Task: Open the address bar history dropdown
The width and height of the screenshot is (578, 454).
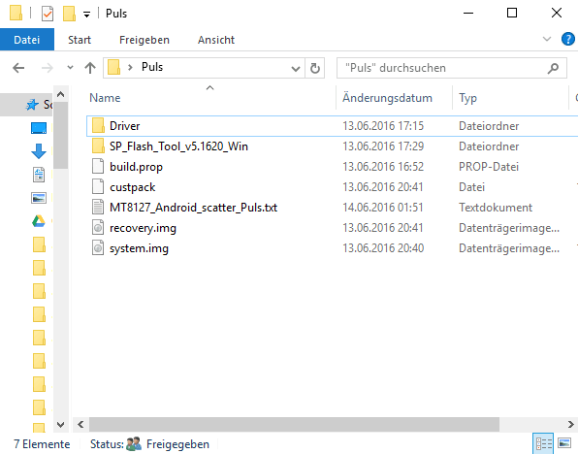Action: pos(295,68)
